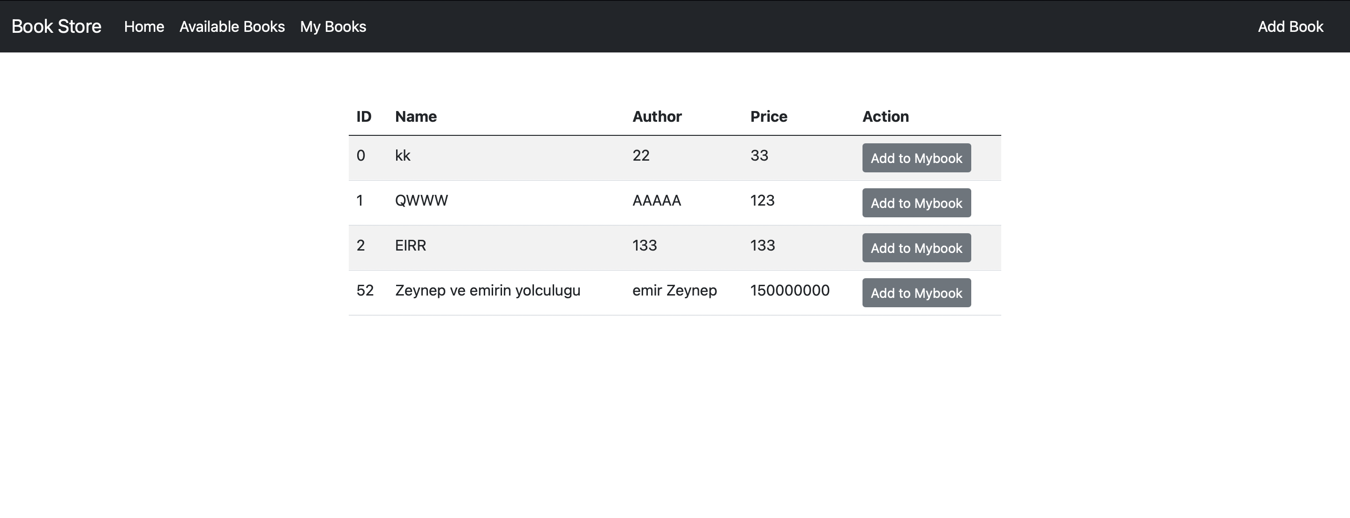Screen dimensions: 1350x518
Task: Click author 'emir Zeynep' cell
Action: [x=675, y=290]
